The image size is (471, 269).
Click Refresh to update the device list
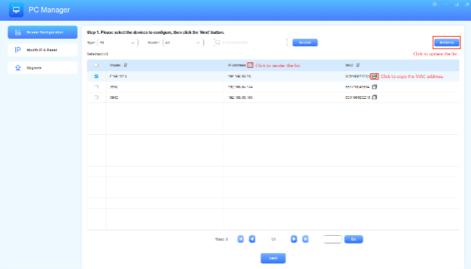[x=447, y=43]
